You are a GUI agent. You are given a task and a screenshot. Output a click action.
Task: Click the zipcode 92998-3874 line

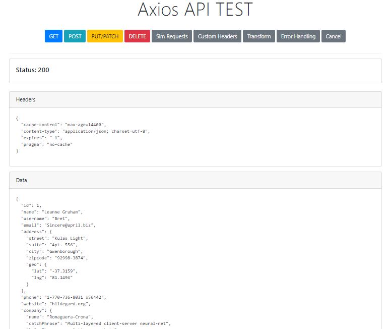click(x=57, y=258)
